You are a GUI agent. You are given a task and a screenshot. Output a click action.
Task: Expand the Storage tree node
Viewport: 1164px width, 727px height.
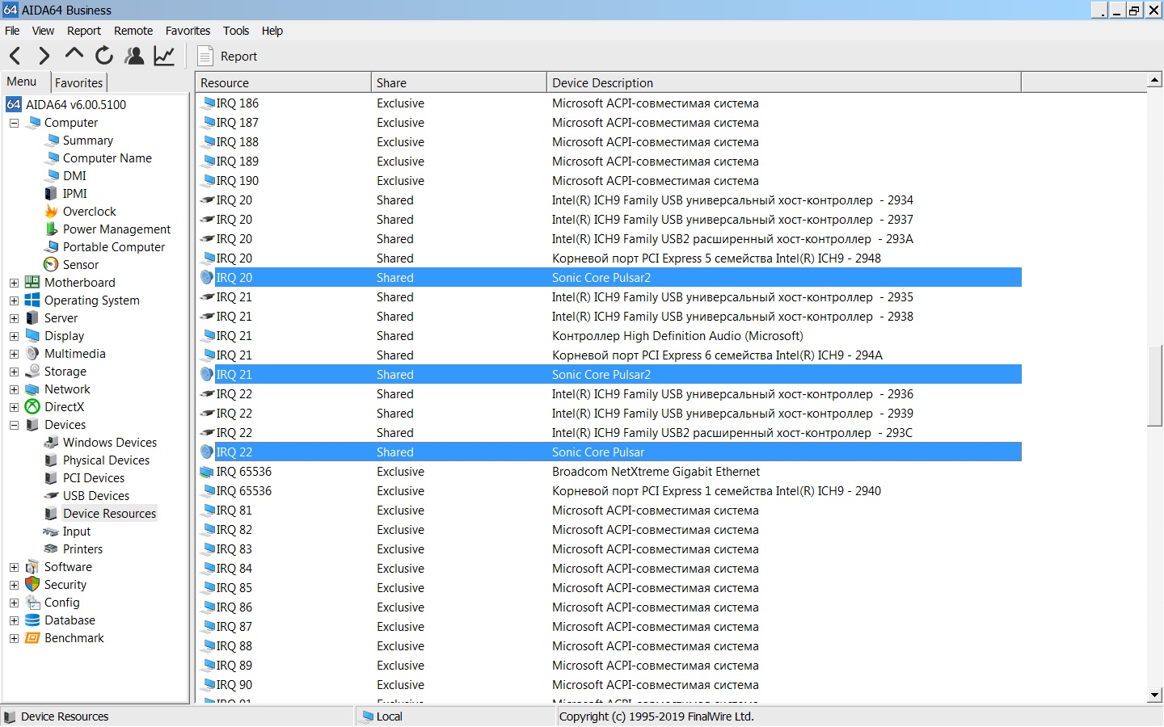[x=14, y=372]
